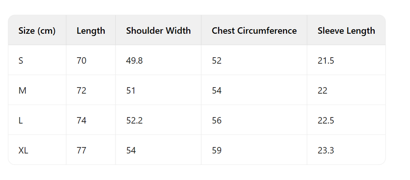Image resolution: width=410 pixels, height=180 pixels.
Task: Select the Sleeve Length header cell
Action: tap(346, 31)
